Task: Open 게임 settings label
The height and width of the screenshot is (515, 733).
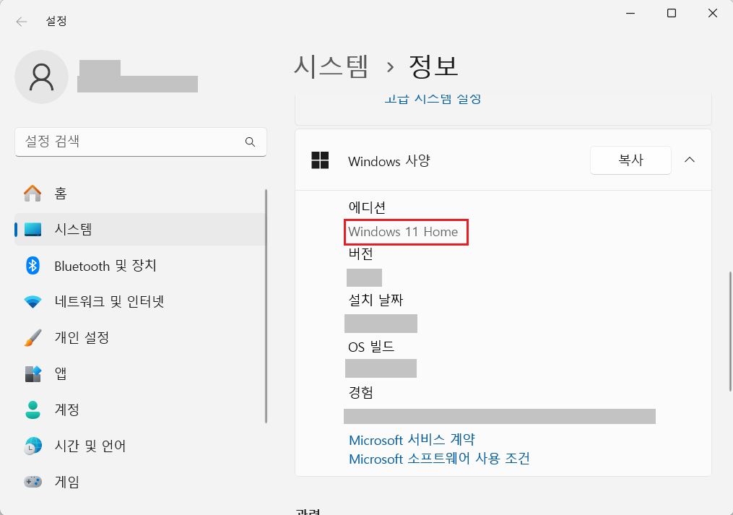Action: point(67,481)
